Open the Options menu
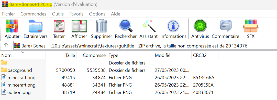 [97, 14]
